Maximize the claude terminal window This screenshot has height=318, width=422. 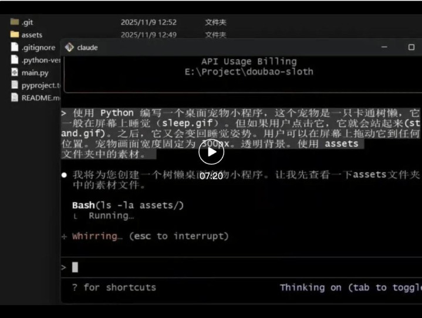coord(411,48)
